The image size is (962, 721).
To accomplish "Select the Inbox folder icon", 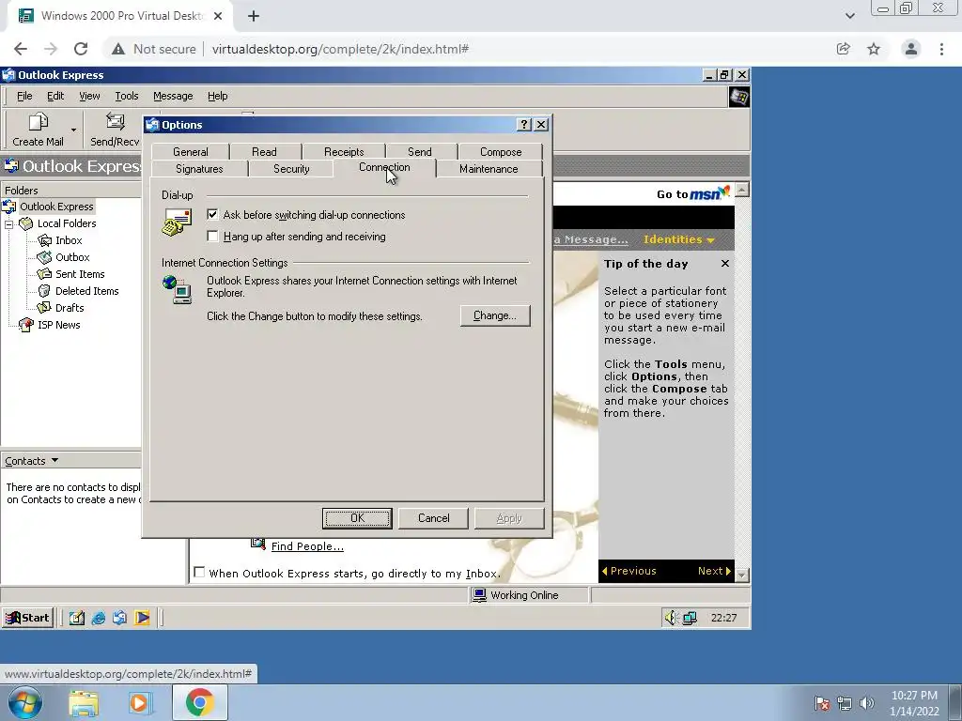I will click(x=45, y=240).
